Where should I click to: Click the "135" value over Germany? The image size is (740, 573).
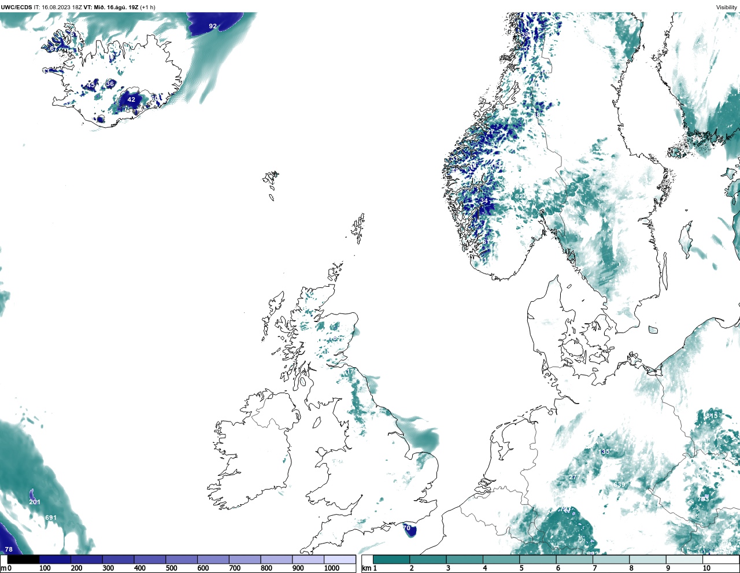(x=604, y=452)
